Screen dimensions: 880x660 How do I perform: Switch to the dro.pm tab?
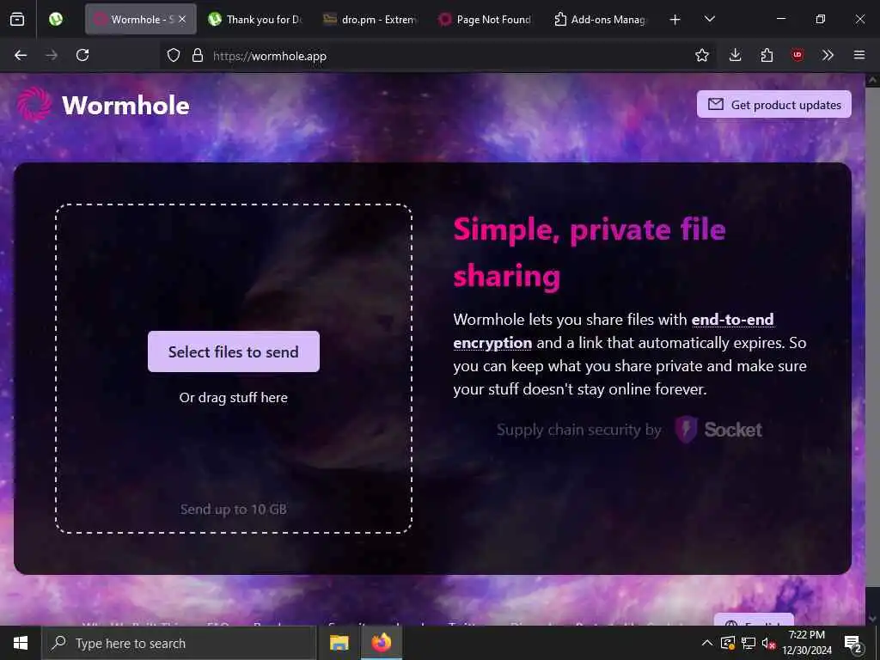pos(371,20)
